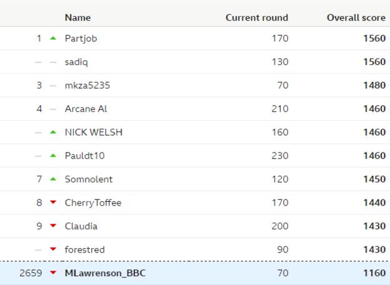390x285 pixels.
Task: Click Pauldt10's current round score 230
Action: 280,156
